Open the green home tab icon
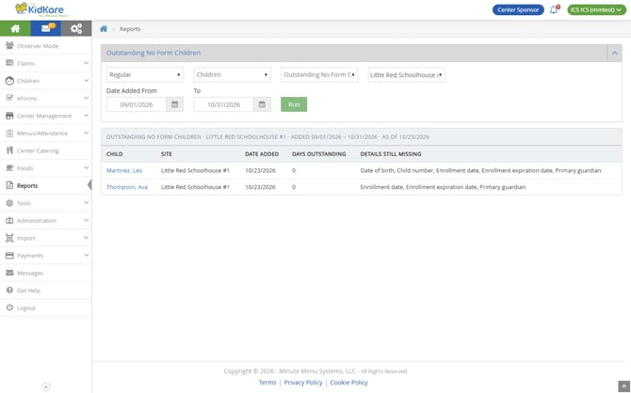Viewport: 631px width, 393px height. click(15, 28)
